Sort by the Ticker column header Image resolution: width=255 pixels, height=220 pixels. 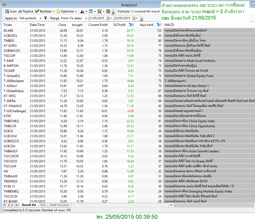tap(15, 25)
